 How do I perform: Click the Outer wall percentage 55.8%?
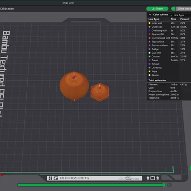pyautogui.click(x=183, y=27)
